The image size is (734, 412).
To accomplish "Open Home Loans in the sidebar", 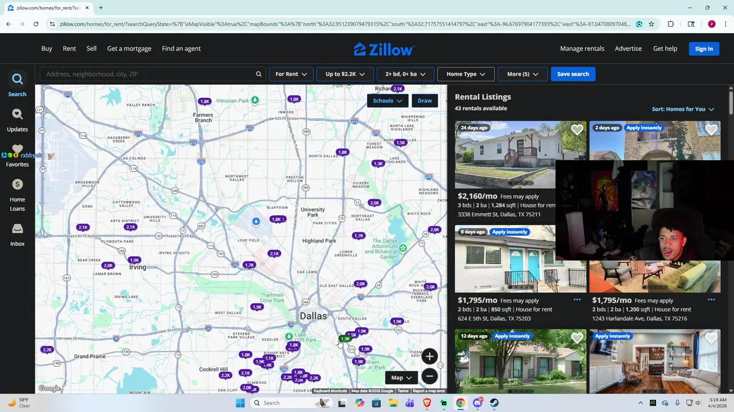I will point(17,195).
